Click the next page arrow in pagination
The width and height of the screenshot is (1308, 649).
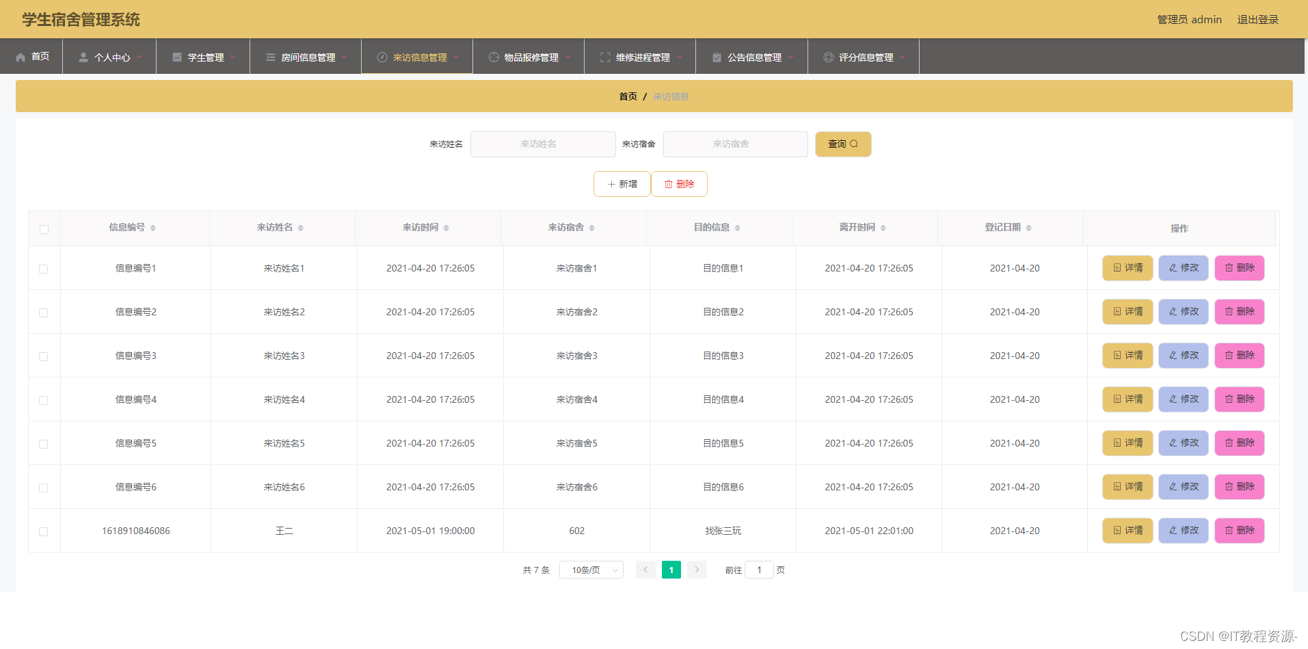pos(697,570)
